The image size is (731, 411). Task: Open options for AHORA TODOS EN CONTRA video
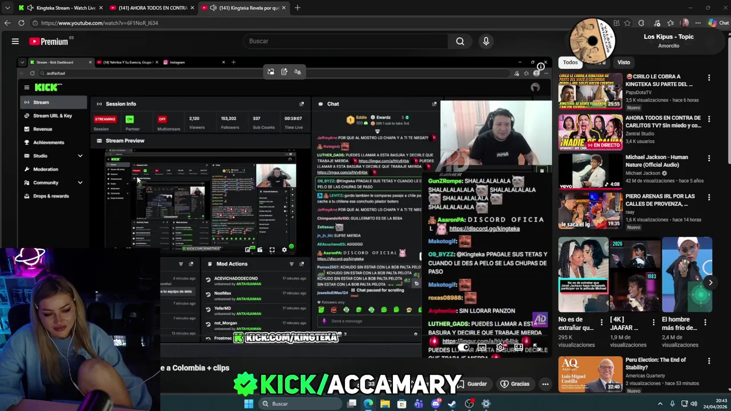click(709, 119)
